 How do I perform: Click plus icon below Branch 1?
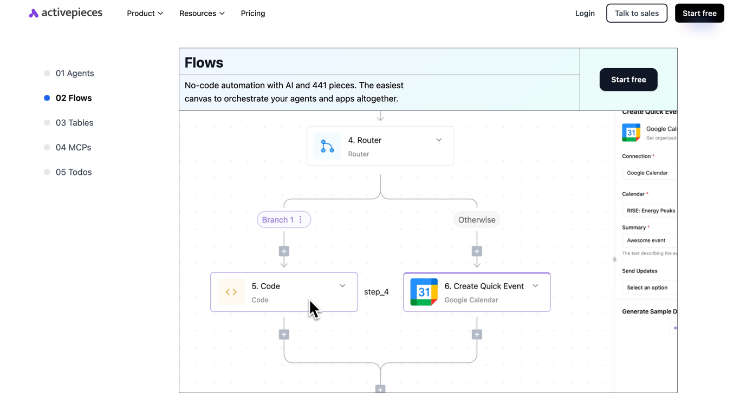tap(284, 251)
